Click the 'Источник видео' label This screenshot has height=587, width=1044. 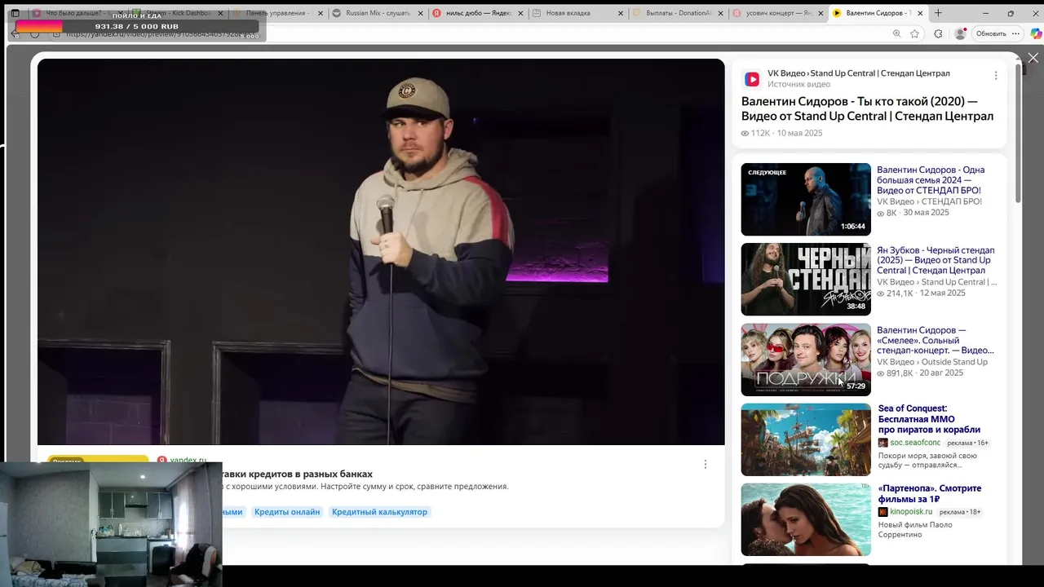(799, 84)
